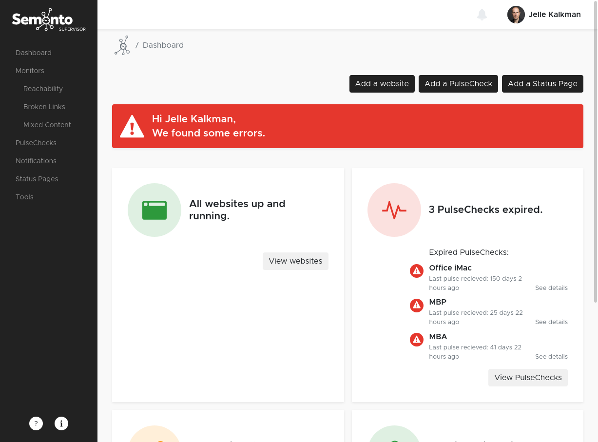Open Monitors in the sidebar
The image size is (598, 442).
click(x=30, y=71)
